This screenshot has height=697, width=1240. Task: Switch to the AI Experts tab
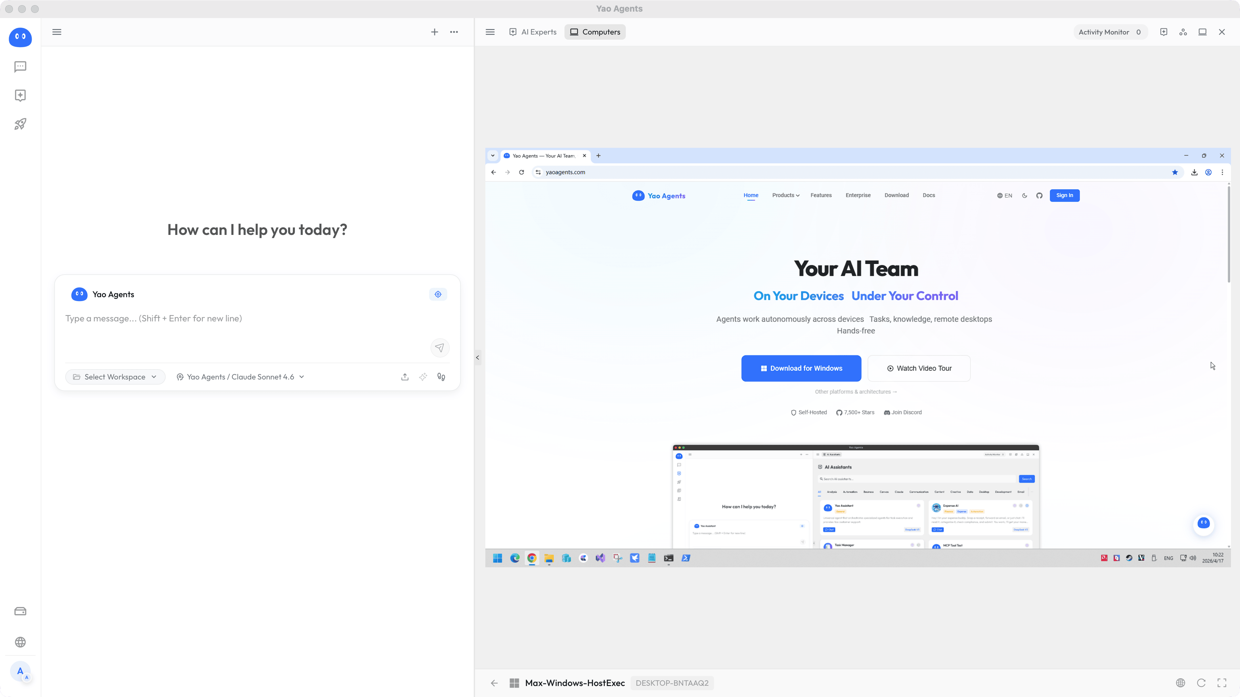[x=533, y=32]
